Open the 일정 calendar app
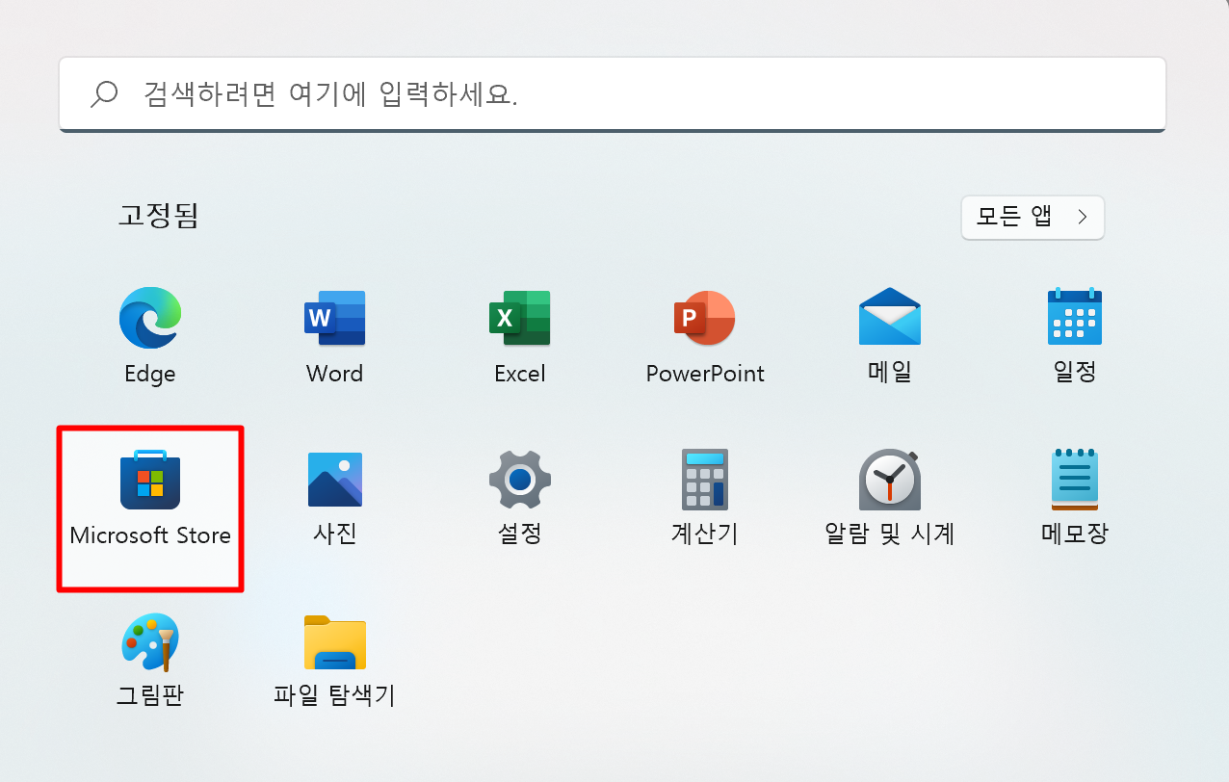This screenshot has height=782, width=1229. pyautogui.click(x=1074, y=317)
